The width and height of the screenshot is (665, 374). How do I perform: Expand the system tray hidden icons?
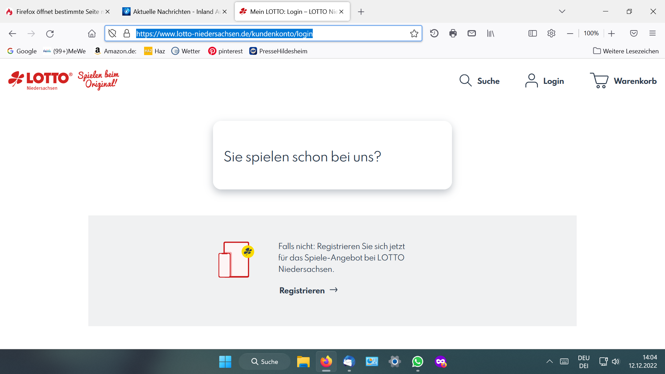point(549,362)
